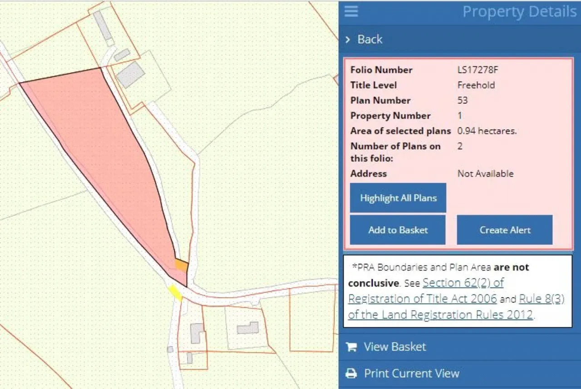Click the L-shaped grey building south of junction
Screen dimensions: 581x389
click(197, 333)
